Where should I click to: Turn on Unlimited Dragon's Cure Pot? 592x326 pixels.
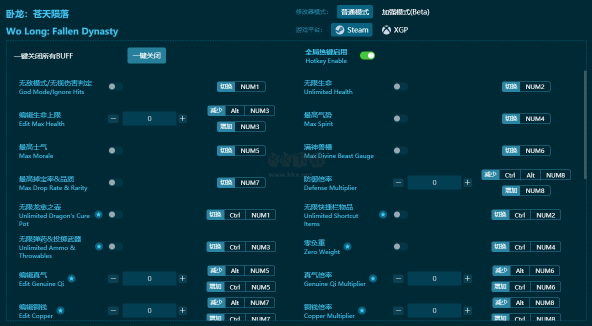coord(115,214)
